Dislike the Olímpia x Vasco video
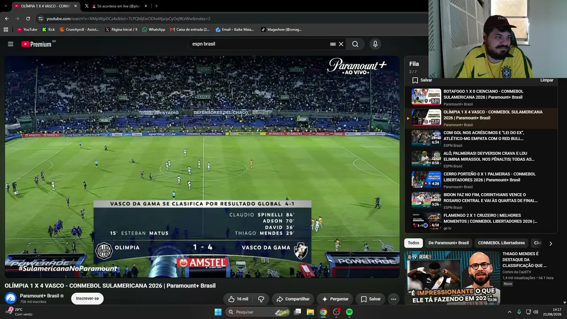This screenshot has width=567, height=319. point(261,299)
